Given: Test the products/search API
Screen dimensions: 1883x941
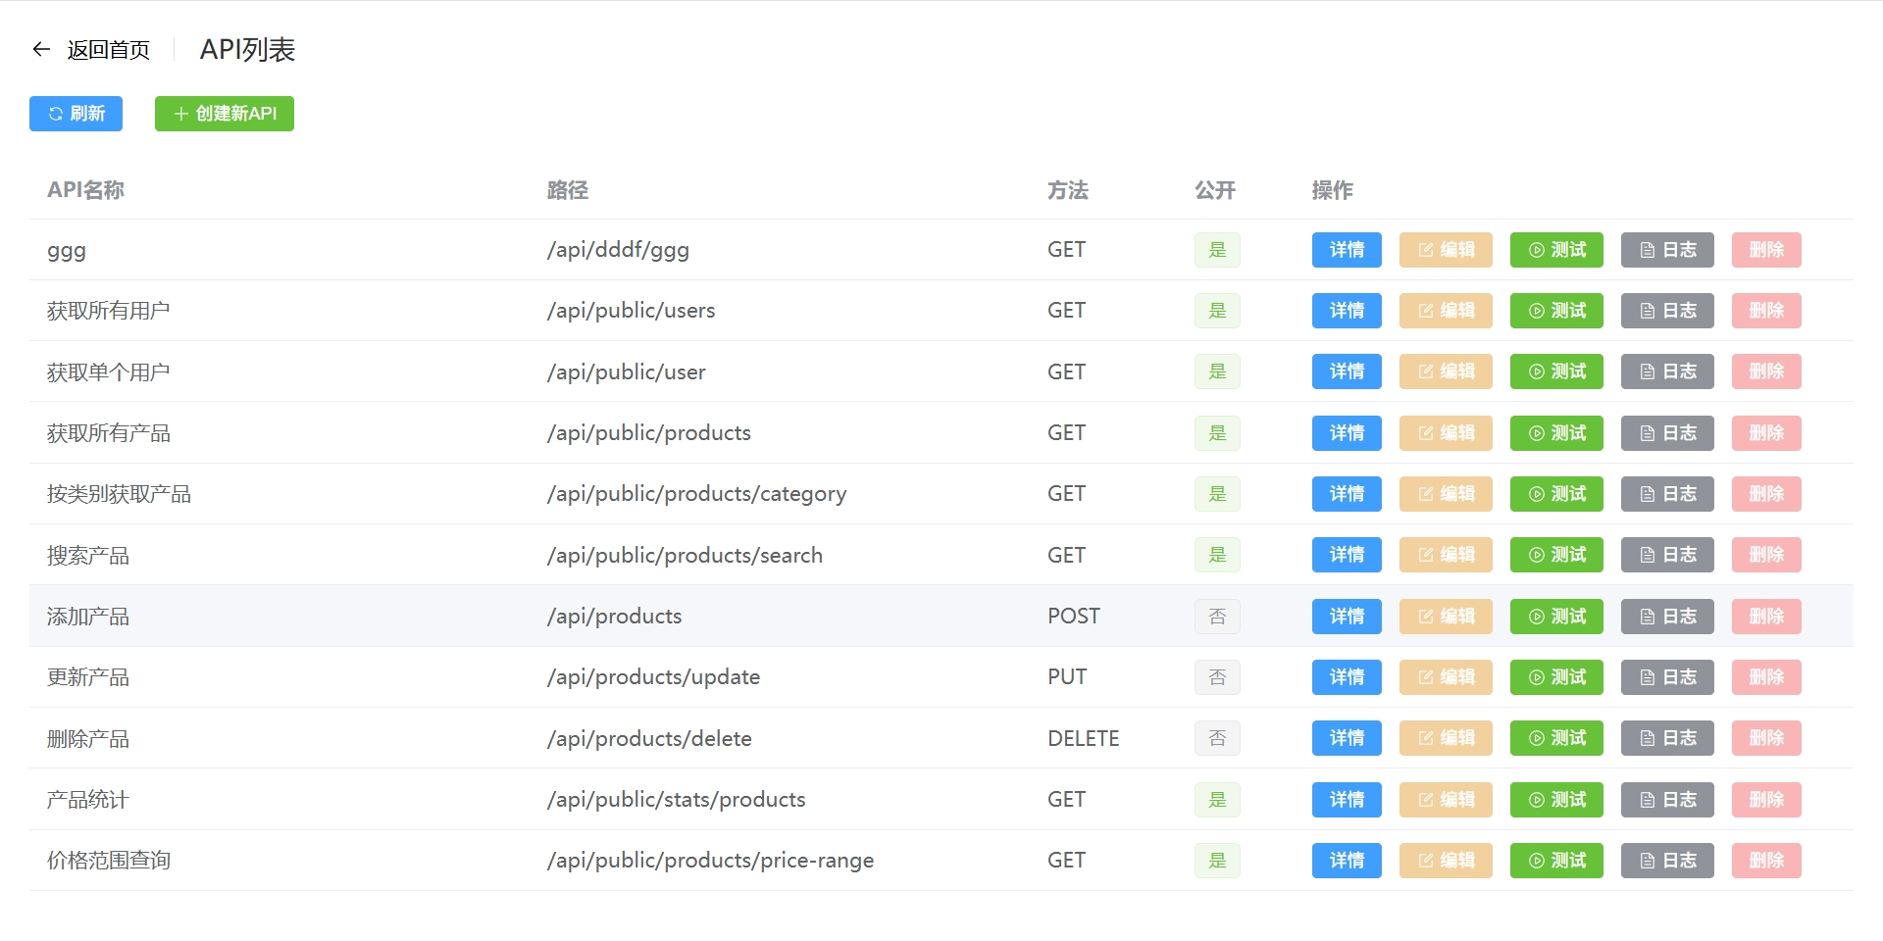Looking at the screenshot, I should click(x=1556, y=555).
